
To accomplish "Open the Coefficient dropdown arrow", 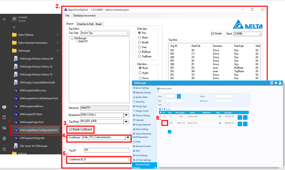I will [128, 138].
